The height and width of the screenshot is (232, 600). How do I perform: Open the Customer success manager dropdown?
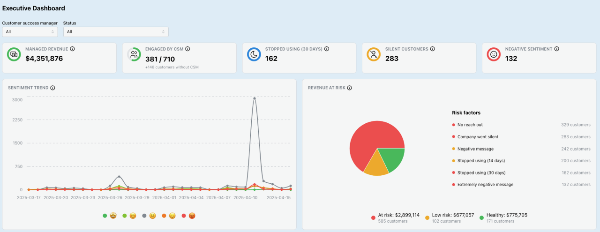pyautogui.click(x=30, y=32)
